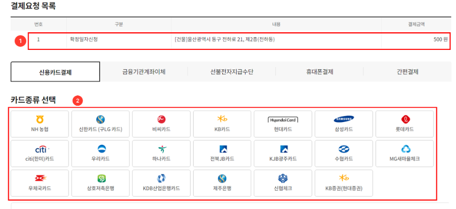Switch to 금융기관계좌이체 tab

tap(144, 72)
